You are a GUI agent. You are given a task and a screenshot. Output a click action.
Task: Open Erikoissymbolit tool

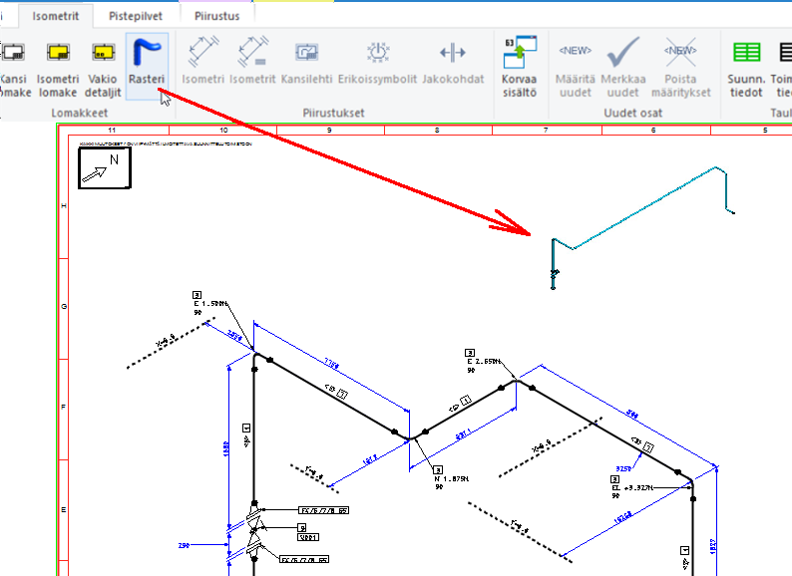click(x=377, y=53)
